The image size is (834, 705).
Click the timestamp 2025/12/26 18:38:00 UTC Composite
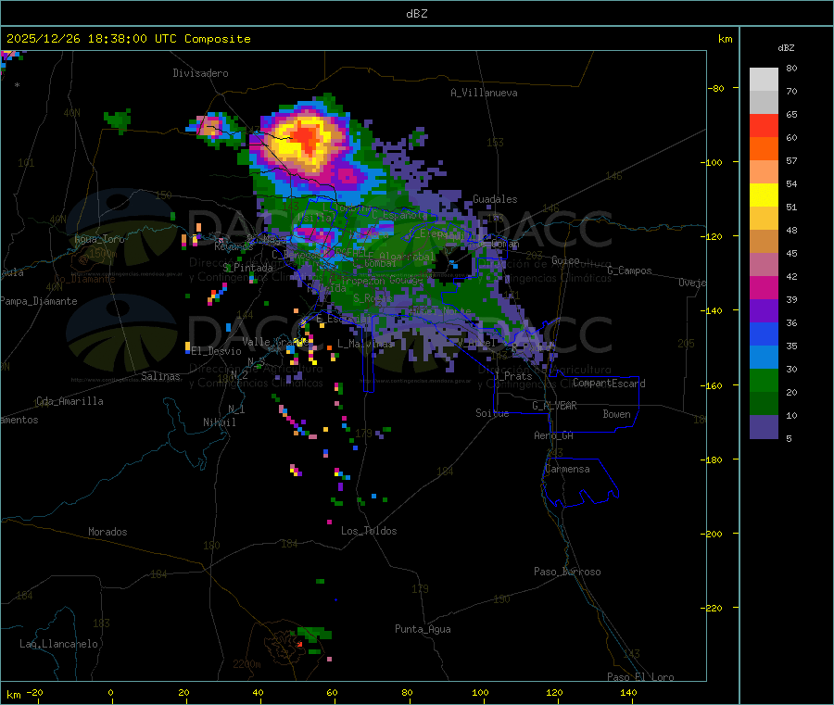[x=128, y=39]
